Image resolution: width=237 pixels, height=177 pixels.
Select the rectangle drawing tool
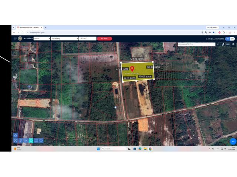pyautogui.click(x=36, y=140)
